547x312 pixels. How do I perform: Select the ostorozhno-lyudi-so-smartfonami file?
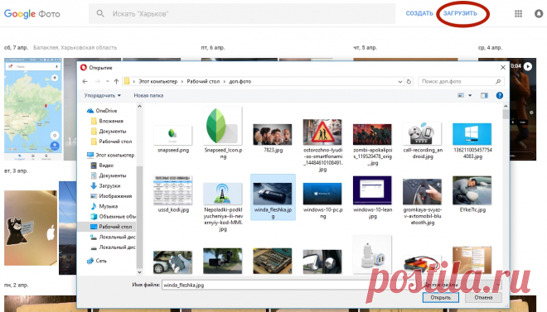pyautogui.click(x=322, y=145)
